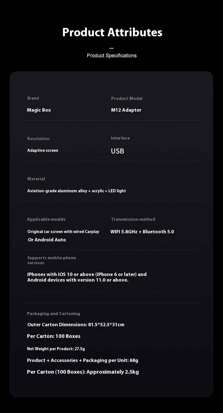
Task: Click the Applicable models label
Action: click(46, 219)
